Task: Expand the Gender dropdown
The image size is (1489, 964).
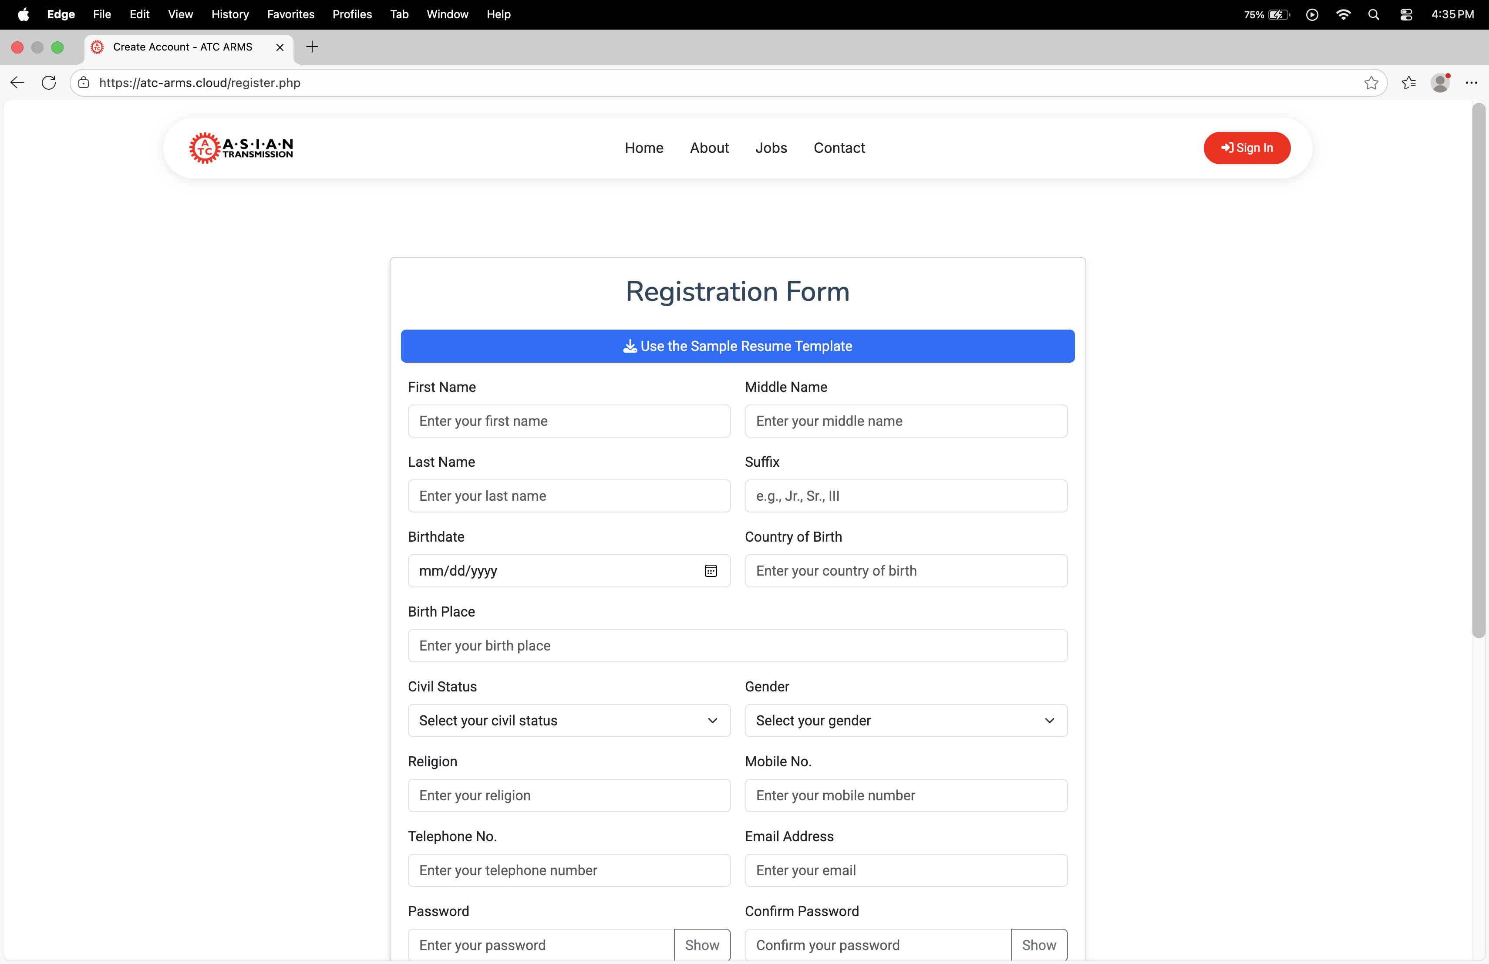Action: coord(905,721)
